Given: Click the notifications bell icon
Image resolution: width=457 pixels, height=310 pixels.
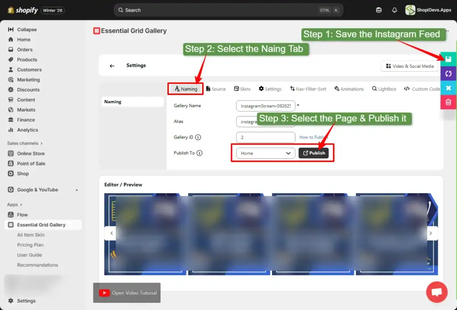Looking at the screenshot, I should point(395,9).
